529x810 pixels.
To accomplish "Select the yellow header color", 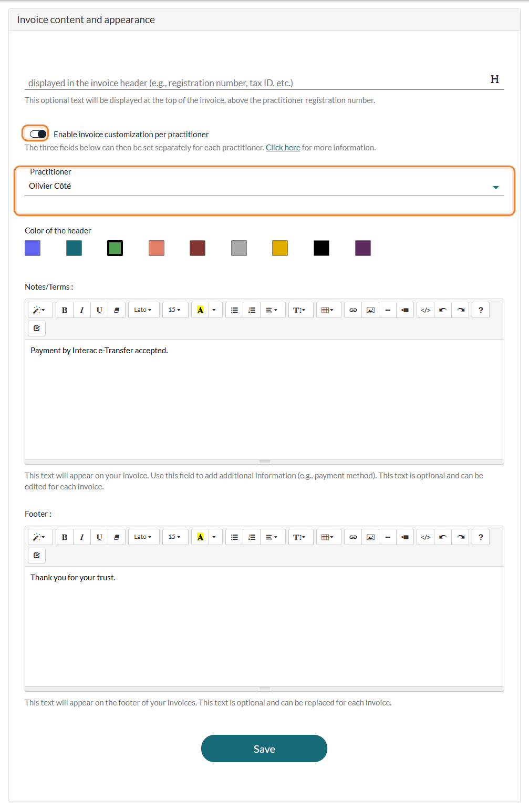I will 280,248.
